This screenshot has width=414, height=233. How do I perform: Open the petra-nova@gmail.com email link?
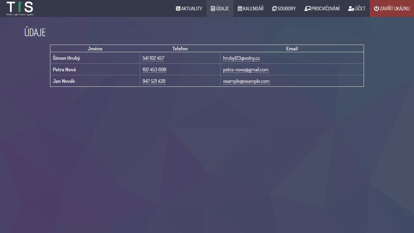click(x=246, y=69)
